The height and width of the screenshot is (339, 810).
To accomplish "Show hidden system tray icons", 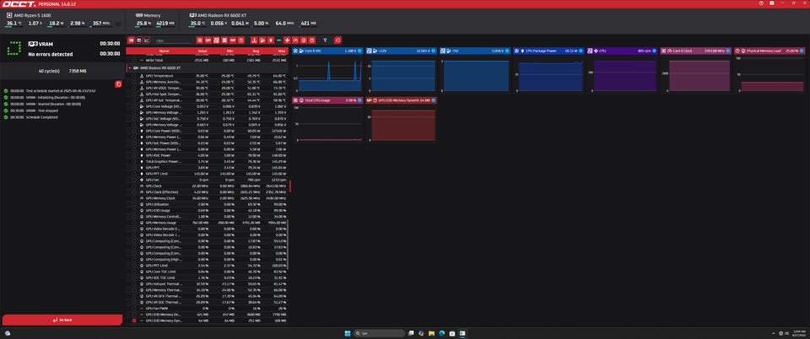I will (774, 333).
